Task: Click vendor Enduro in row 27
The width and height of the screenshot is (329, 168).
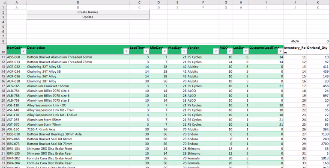Action: 203,134
